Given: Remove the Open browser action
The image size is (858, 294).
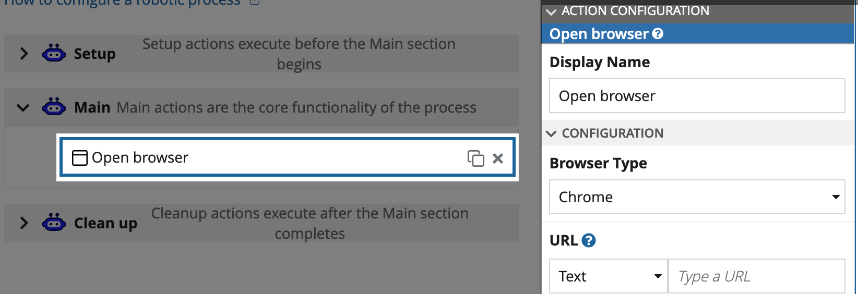Looking at the screenshot, I should 498,158.
